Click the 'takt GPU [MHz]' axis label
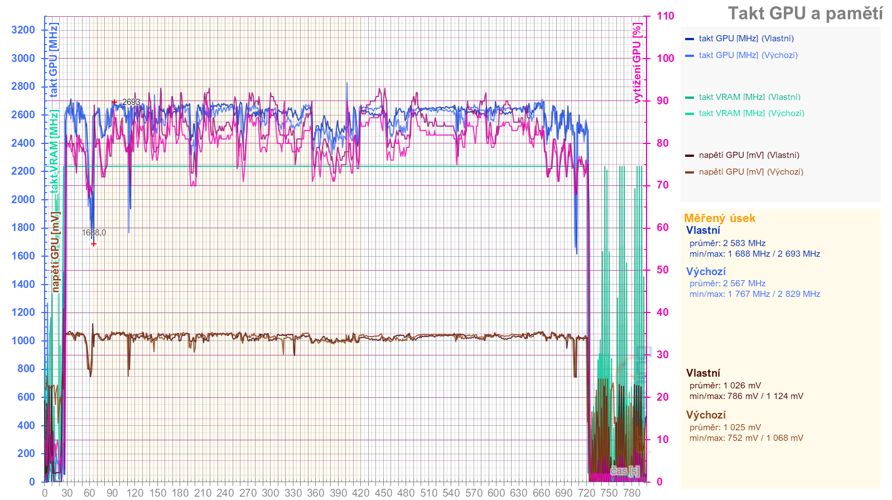 [x=54, y=60]
